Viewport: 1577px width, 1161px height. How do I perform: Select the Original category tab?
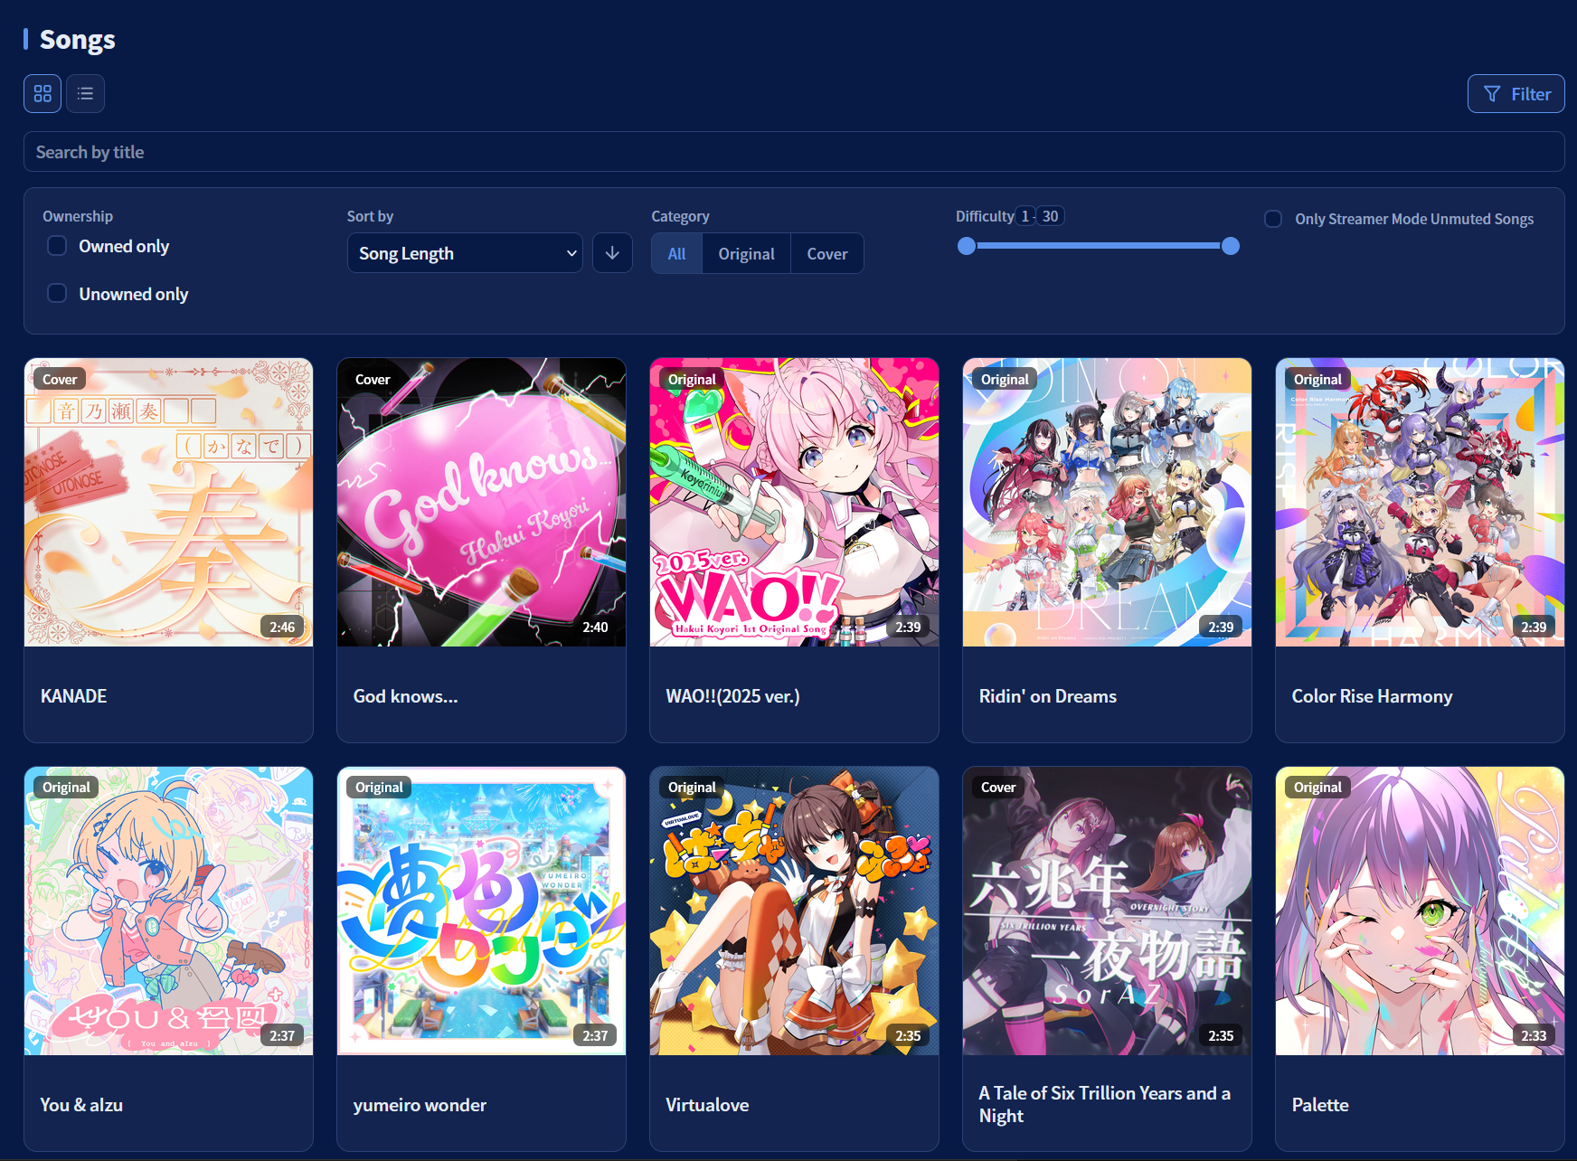[x=746, y=254]
